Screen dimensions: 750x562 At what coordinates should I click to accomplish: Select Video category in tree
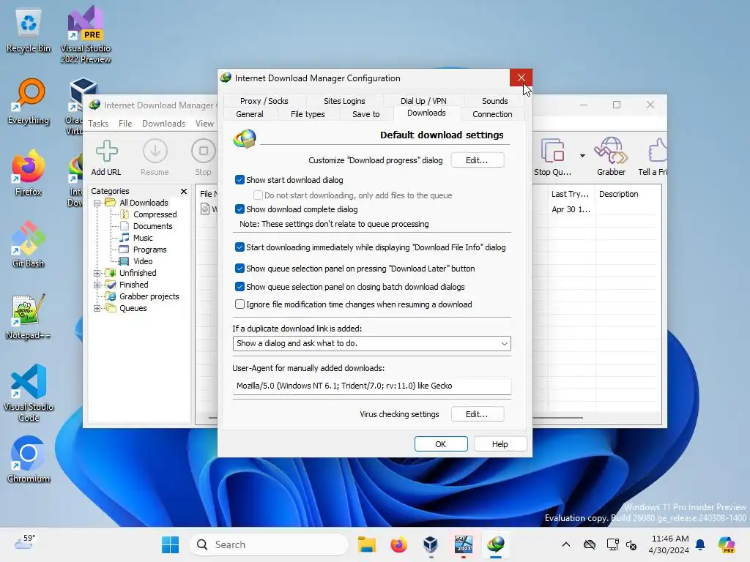143,261
